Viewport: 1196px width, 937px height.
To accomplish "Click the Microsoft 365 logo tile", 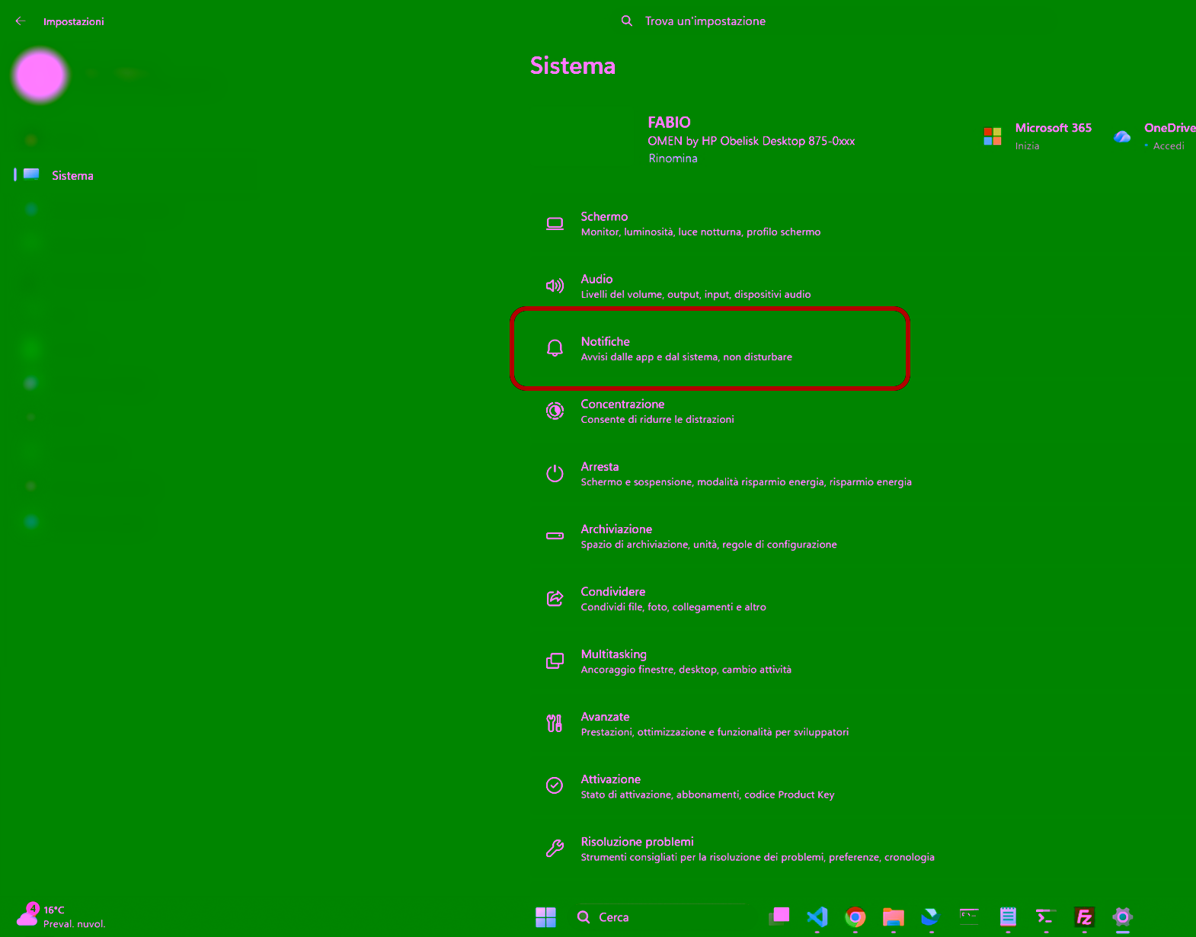I will point(993,136).
